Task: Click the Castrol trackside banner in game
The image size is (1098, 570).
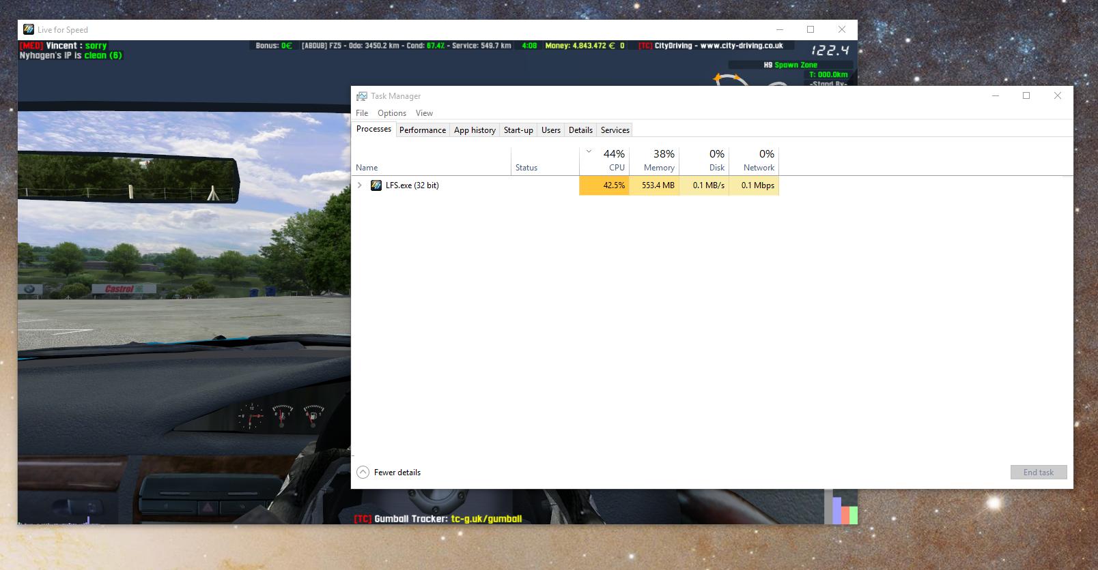Action: coord(124,289)
